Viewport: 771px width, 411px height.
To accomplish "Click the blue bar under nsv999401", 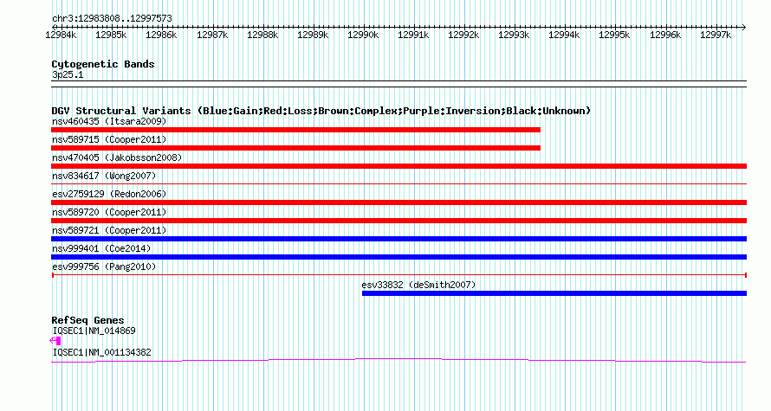I will point(398,257).
